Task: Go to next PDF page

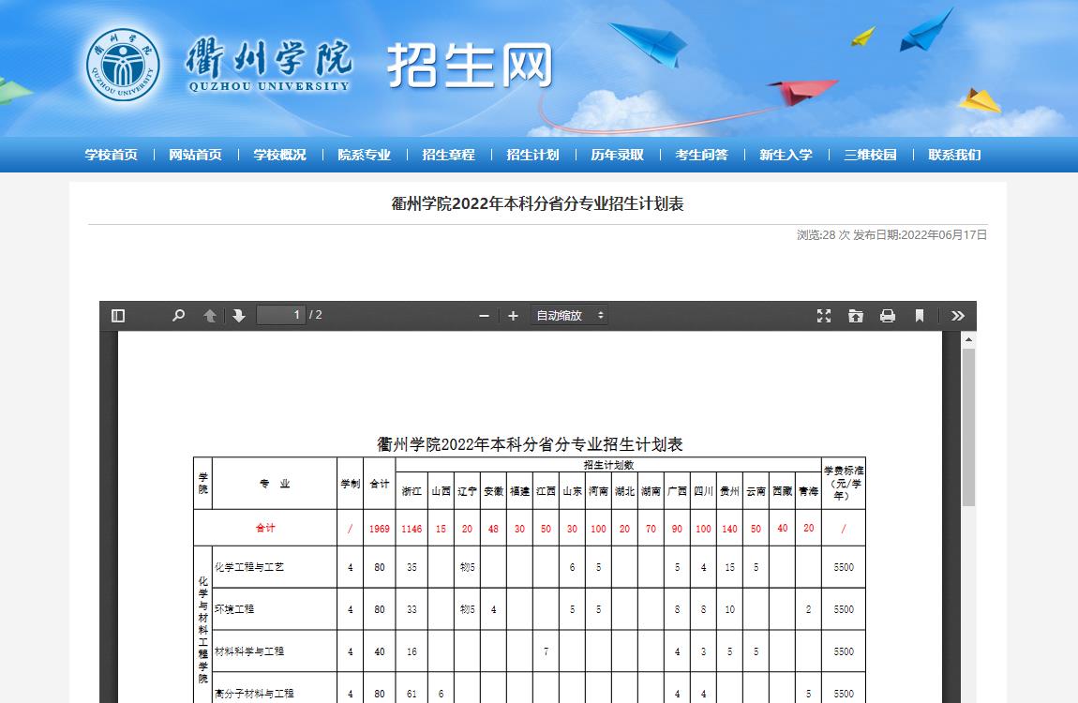Action: pos(238,316)
